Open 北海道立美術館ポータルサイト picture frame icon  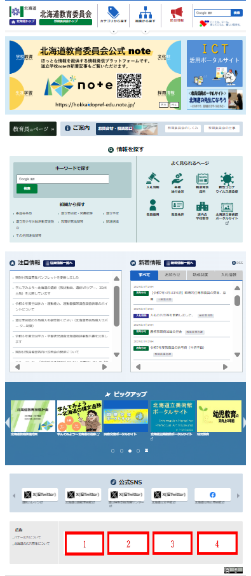coord(227,207)
